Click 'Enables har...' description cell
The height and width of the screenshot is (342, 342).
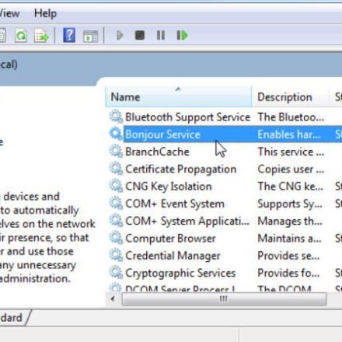[x=289, y=134]
